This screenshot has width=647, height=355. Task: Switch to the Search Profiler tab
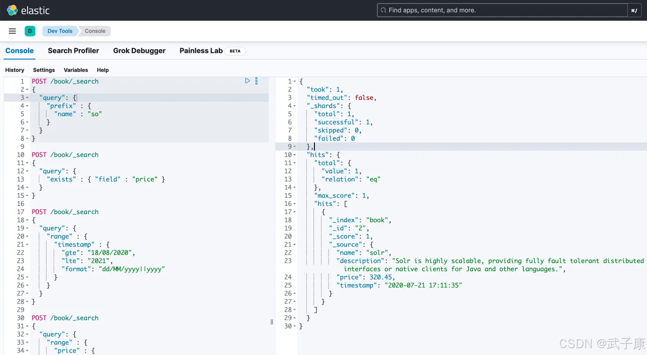click(73, 51)
